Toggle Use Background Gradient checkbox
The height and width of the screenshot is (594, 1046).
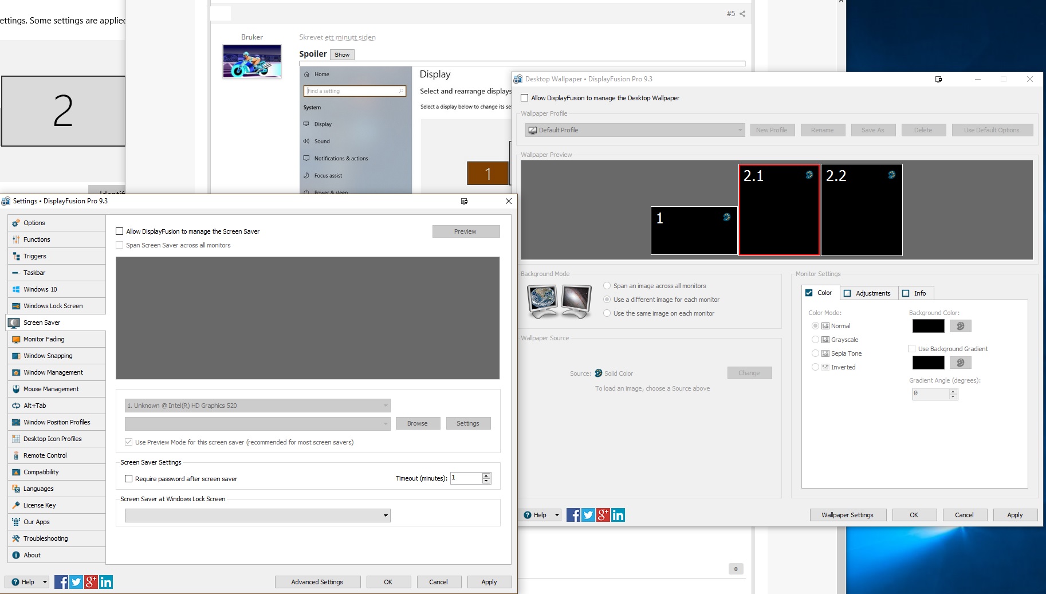[x=912, y=349]
